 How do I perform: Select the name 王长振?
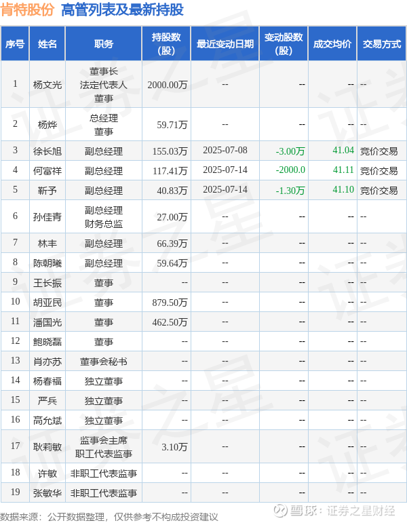(47, 283)
